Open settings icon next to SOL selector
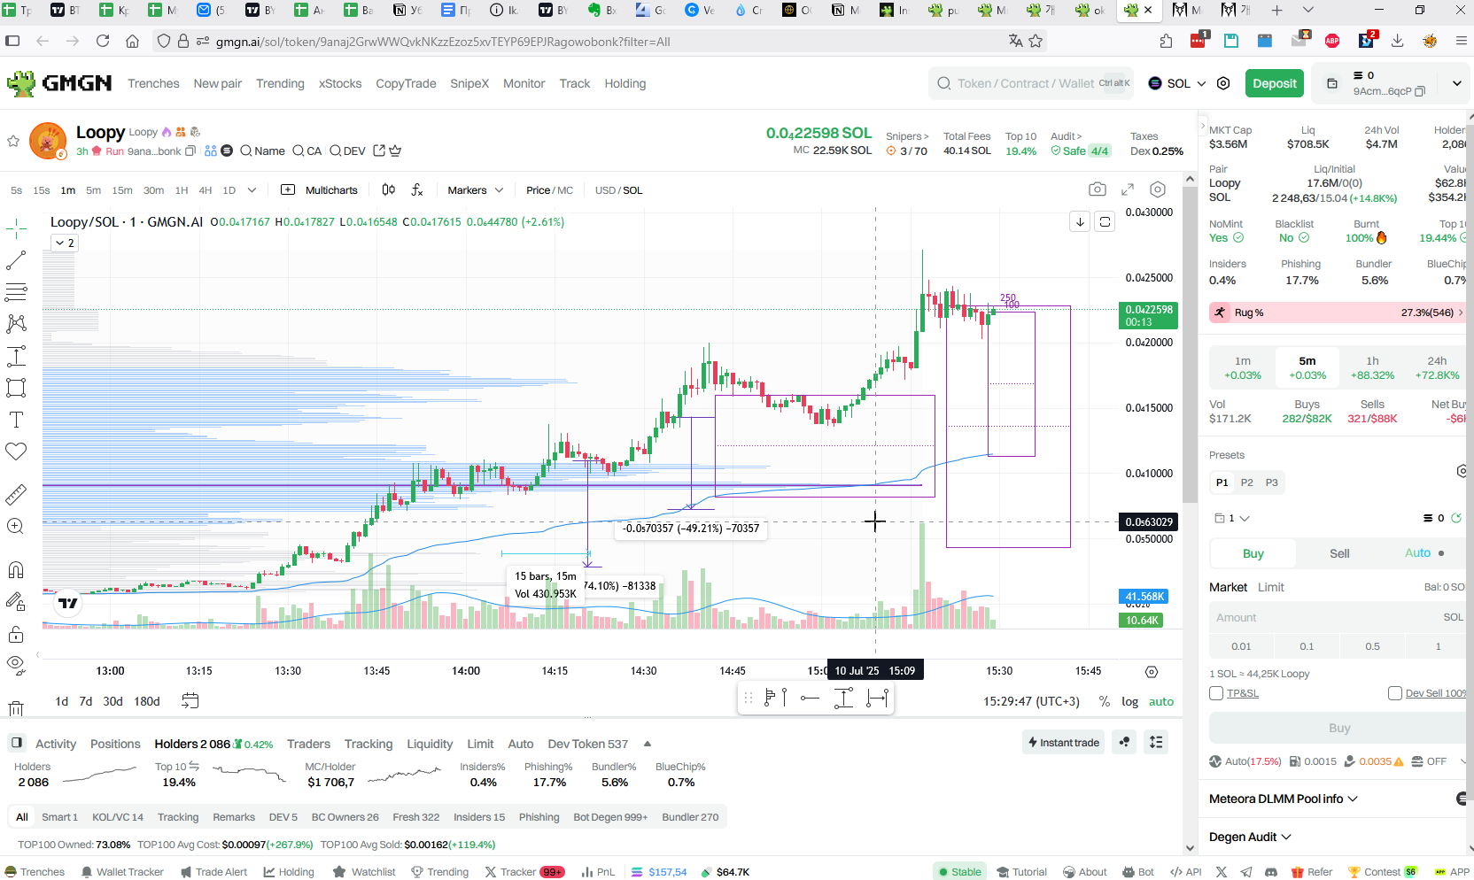The height and width of the screenshot is (880, 1474). (x=1223, y=83)
